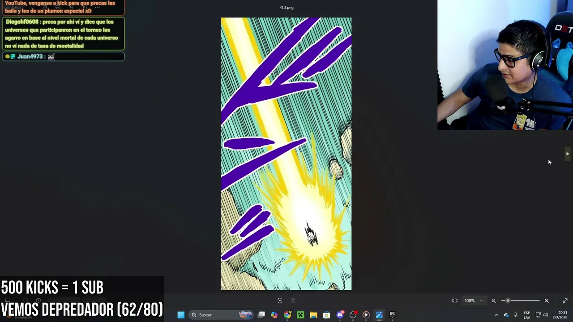
Task: Click the Diegohf0608 chat message
Action: 63,34
